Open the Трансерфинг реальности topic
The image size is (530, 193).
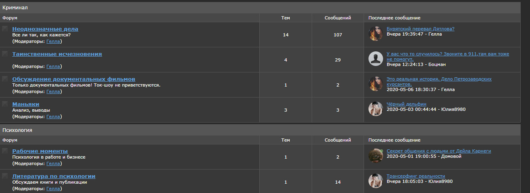click(416, 176)
